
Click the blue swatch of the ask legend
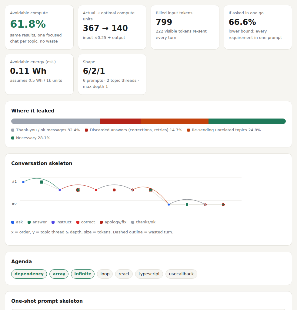[13, 222]
